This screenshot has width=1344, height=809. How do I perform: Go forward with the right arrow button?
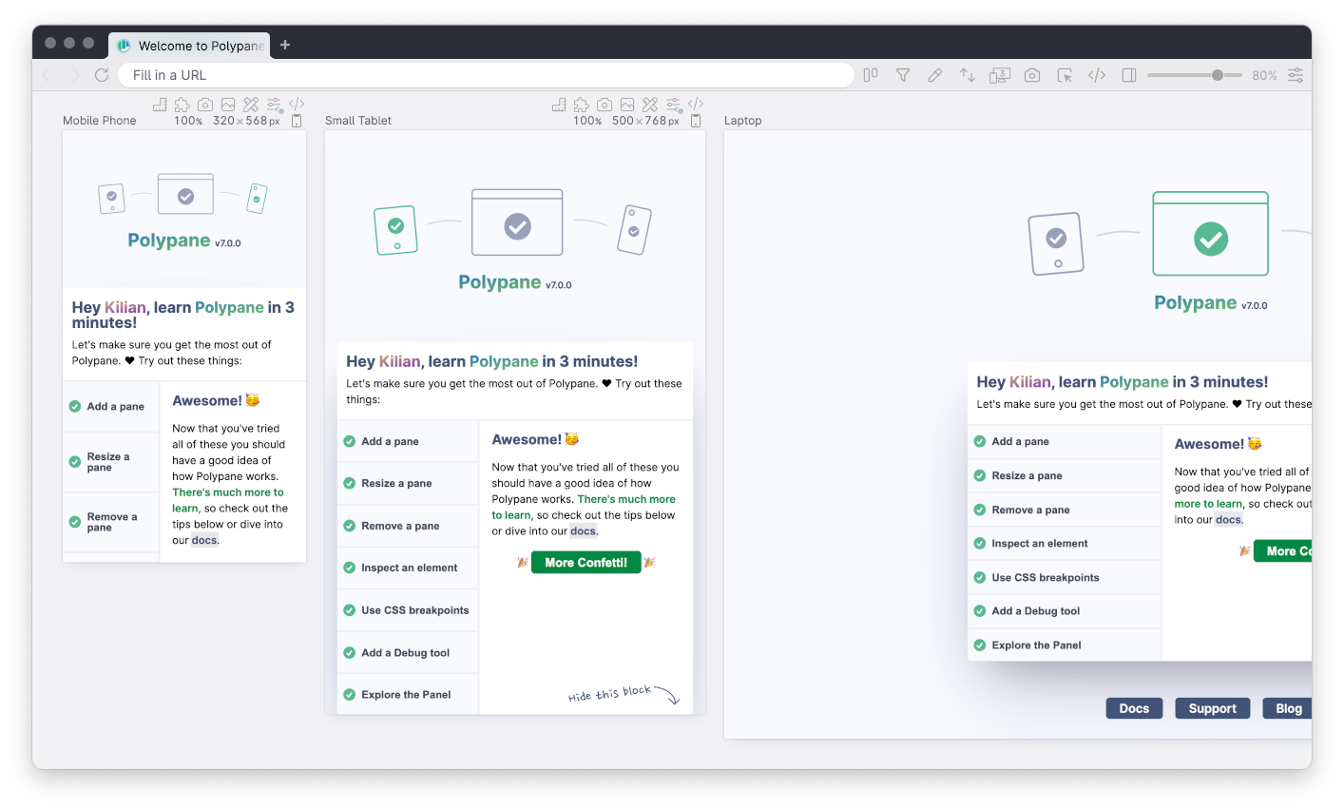(74, 75)
